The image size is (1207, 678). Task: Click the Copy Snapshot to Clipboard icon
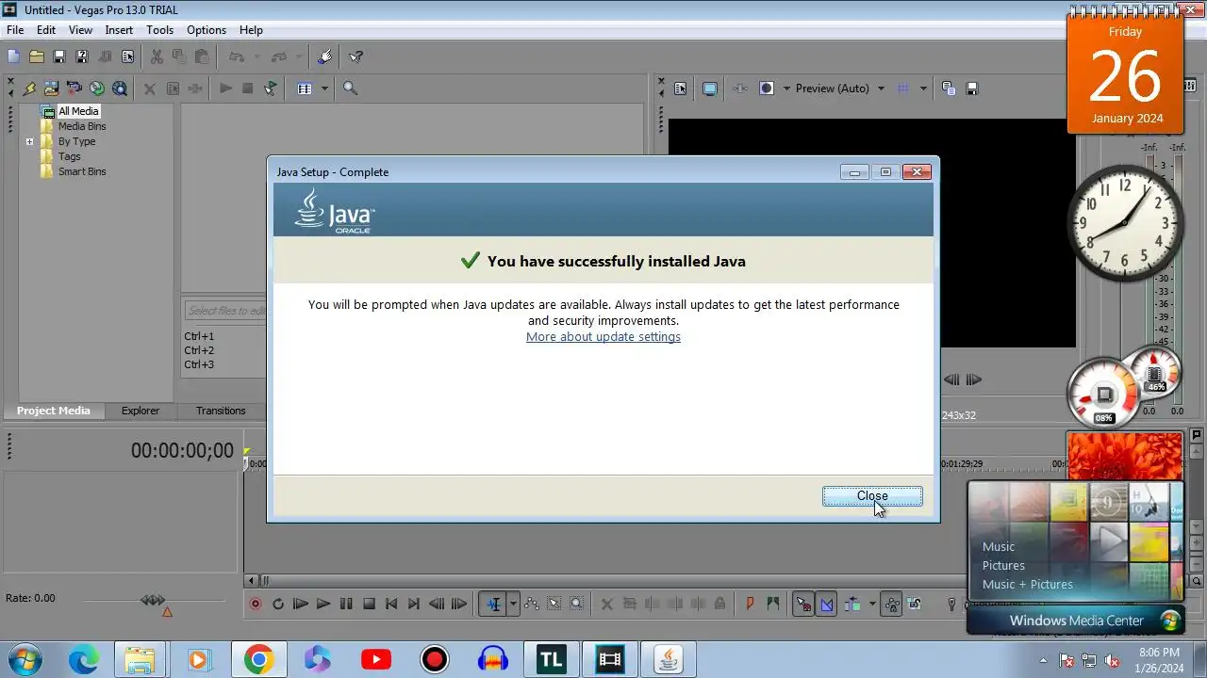949,89
